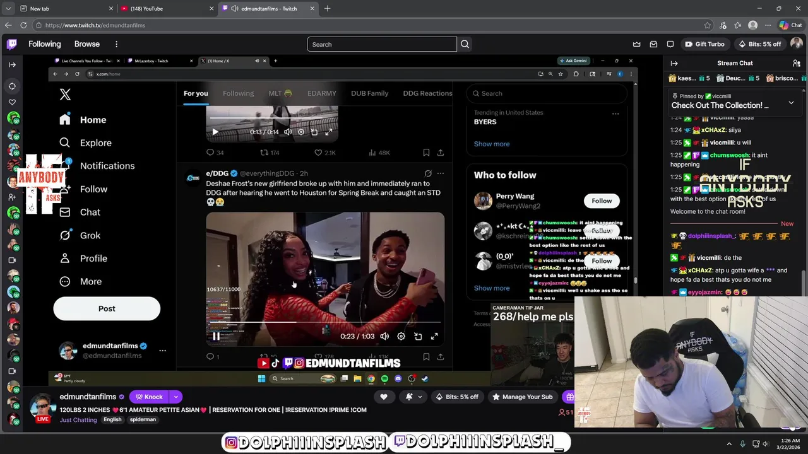This screenshot has width=808, height=454.
Task: Open the Twitch Prime Loot crown icon
Action: coord(637,44)
